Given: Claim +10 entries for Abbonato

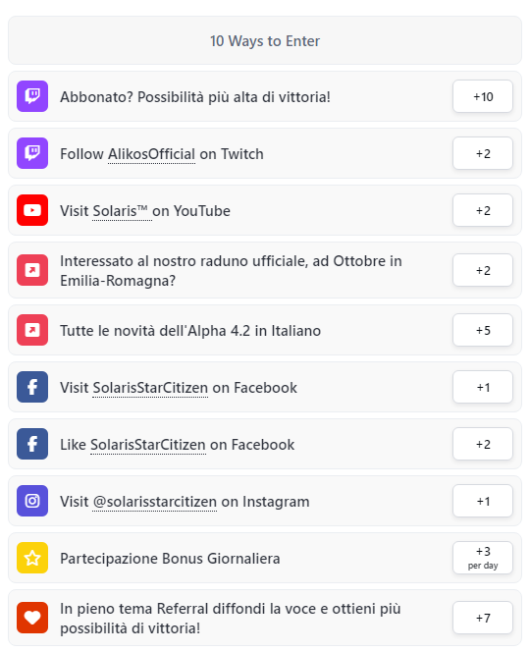Looking at the screenshot, I should point(483,96).
